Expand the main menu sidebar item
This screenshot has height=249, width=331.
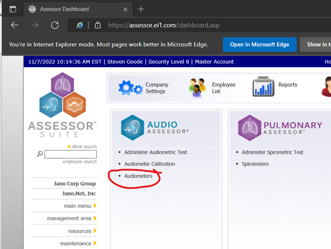click(77, 206)
